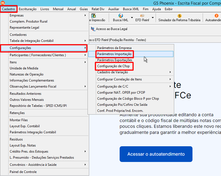
Task: Select Parâmetros Integração Contábil
Action: tap(44, 132)
